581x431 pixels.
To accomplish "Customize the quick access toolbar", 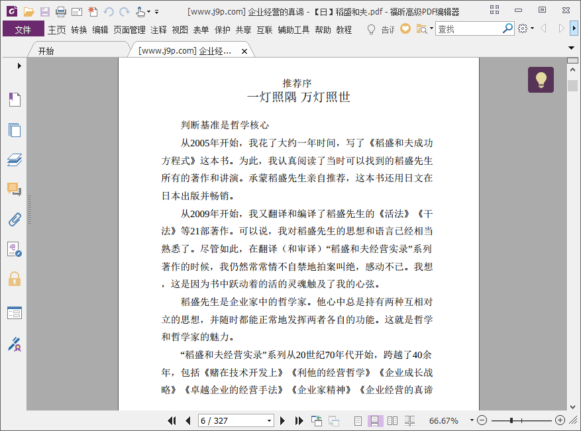I will click(x=157, y=12).
